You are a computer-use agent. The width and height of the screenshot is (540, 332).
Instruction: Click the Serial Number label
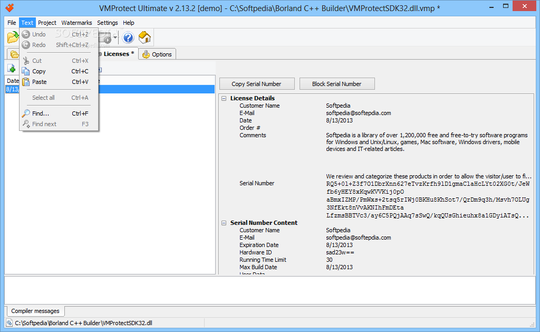[x=257, y=183]
